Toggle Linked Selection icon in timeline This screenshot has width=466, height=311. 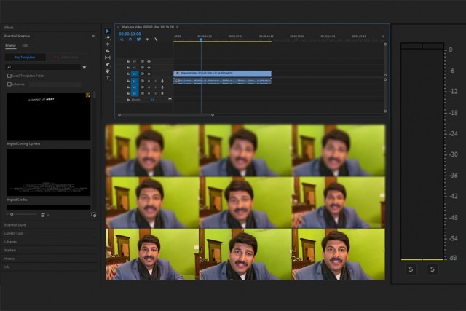click(x=138, y=39)
